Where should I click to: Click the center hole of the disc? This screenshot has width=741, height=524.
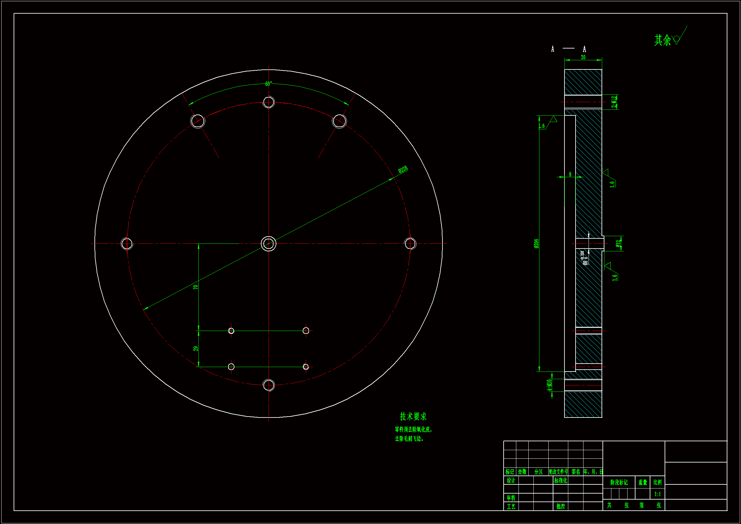point(268,244)
